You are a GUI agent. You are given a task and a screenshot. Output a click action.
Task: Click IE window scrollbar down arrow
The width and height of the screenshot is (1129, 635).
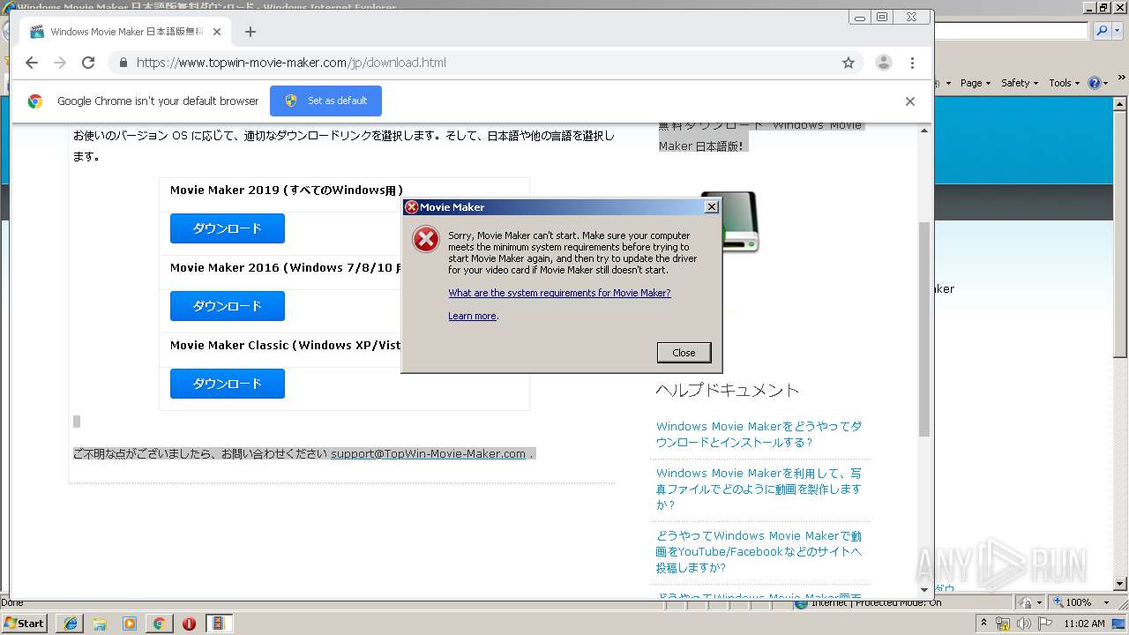click(1121, 584)
